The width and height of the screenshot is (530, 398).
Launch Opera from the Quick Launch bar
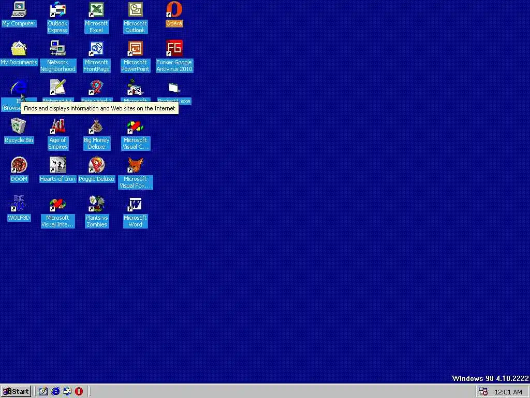pos(79,392)
